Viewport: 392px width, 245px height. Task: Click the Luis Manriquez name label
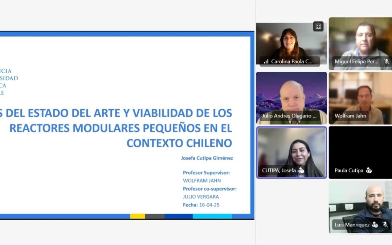coord(352,225)
